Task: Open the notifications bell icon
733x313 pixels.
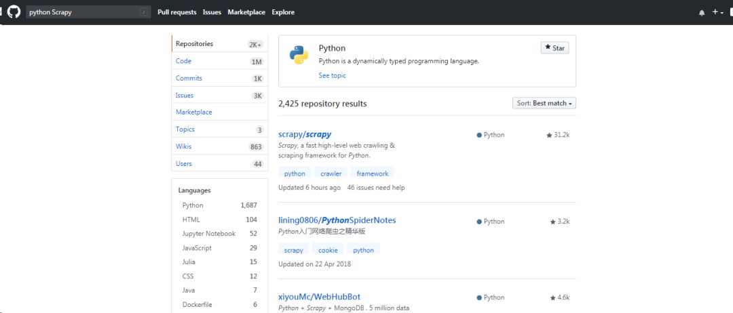Action: pos(702,13)
